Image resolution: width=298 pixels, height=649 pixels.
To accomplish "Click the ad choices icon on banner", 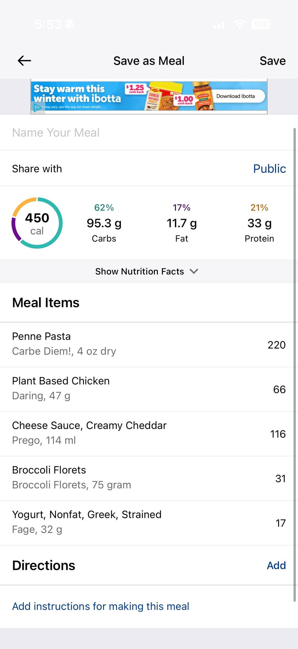I will [38, 108].
